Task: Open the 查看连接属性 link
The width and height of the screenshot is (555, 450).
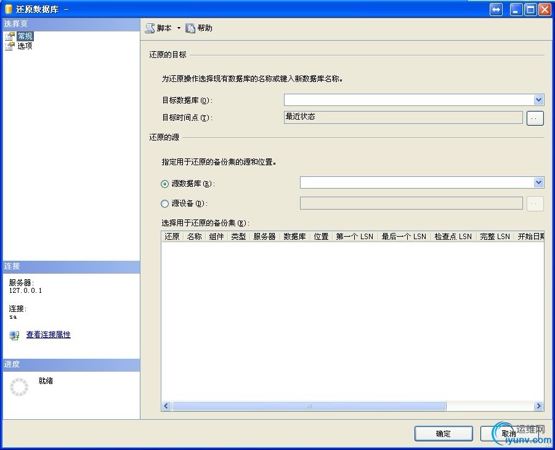Action: (49, 335)
